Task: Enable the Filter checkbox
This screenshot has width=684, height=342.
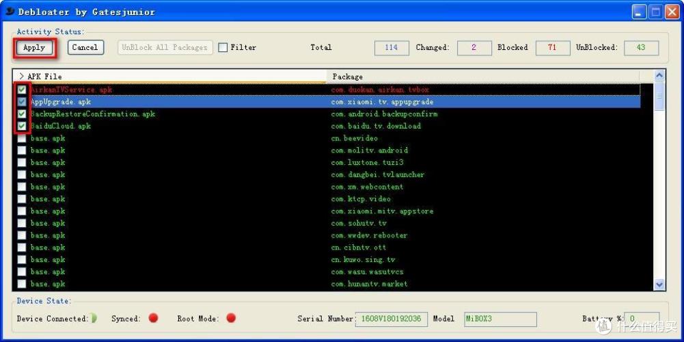Action: tap(223, 48)
